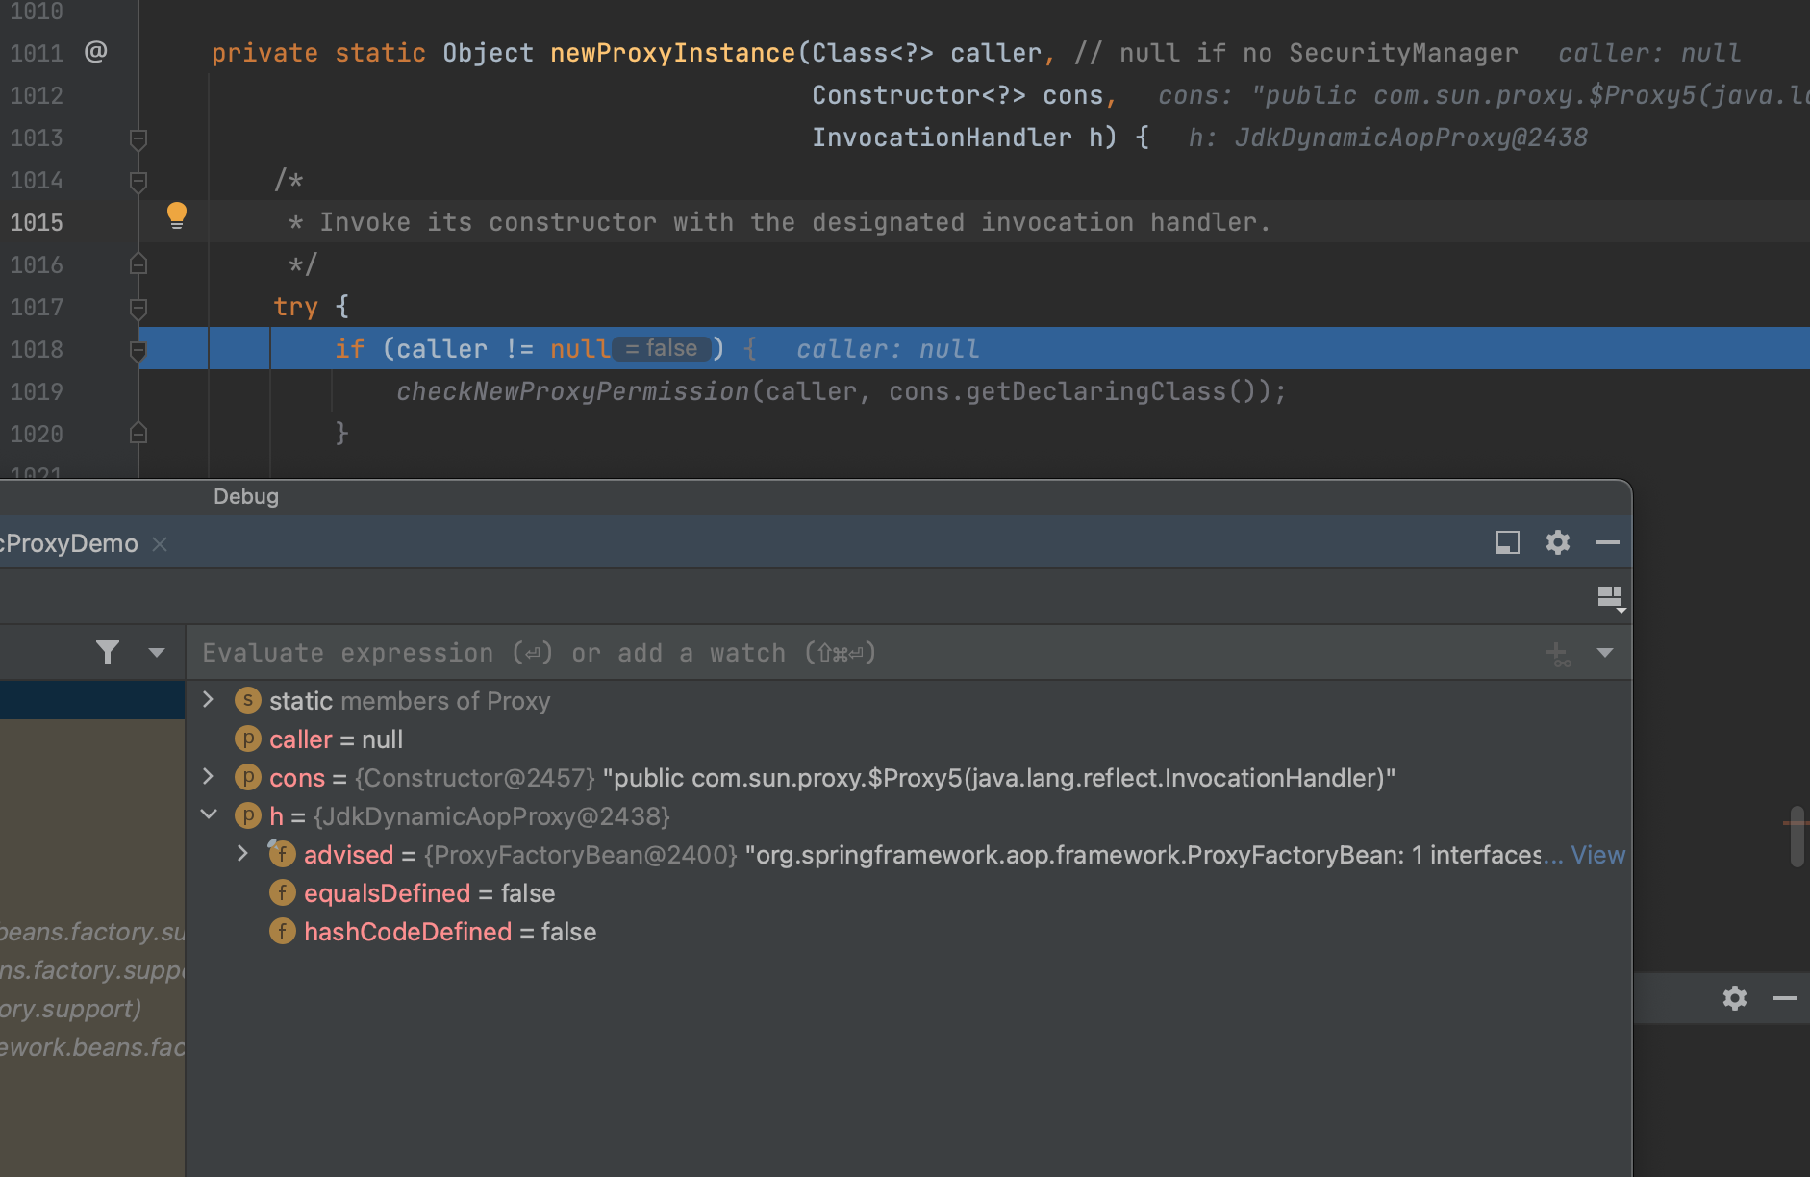Expand static members of Proxy node
This screenshot has width=1810, height=1177.
pyautogui.click(x=208, y=700)
